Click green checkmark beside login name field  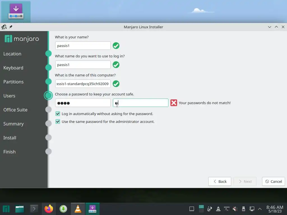[116, 65]
